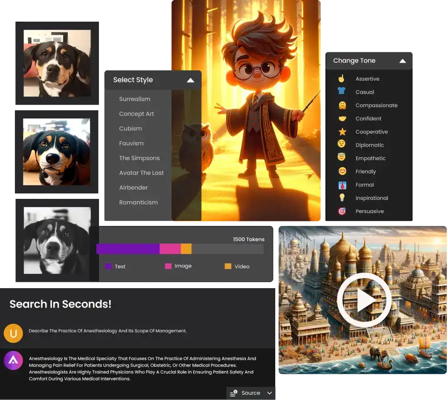
Task: Click the Image legend label
Action: click(x=183, y=266)
